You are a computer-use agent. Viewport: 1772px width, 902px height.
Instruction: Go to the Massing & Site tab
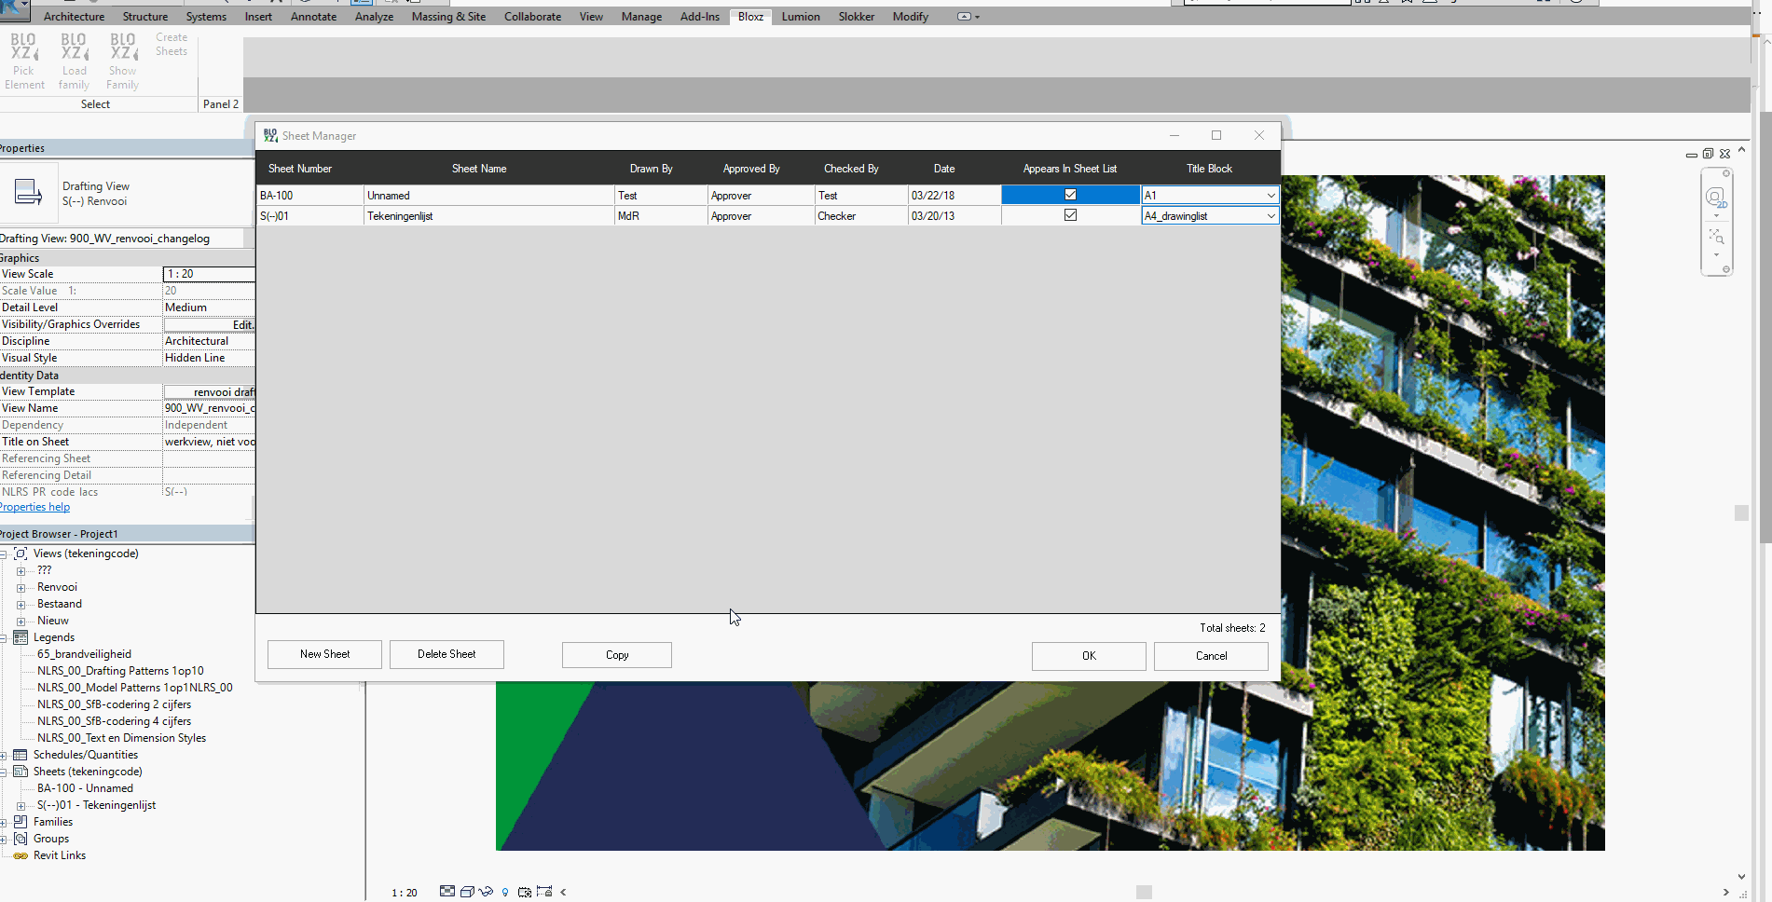pyautogui.click(x=448, y=17)
